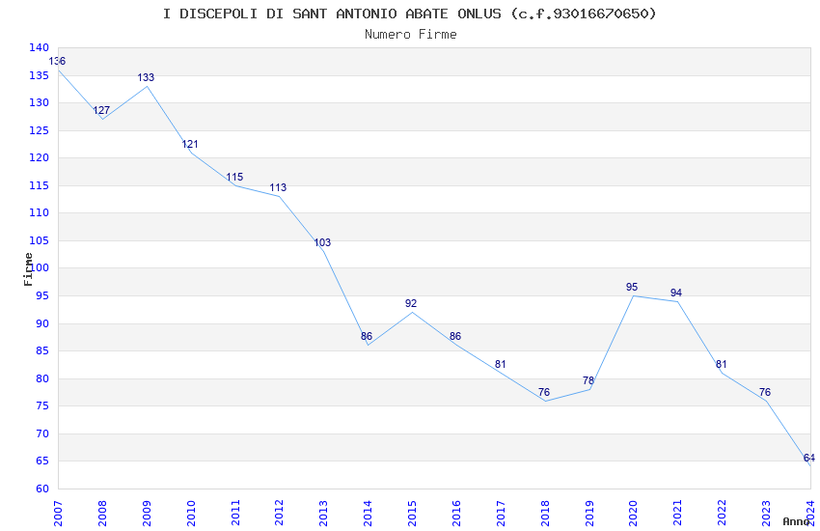Click the data label '136'
Image resolution: width=820 pixels, height=531 pixels.
[x=57, y=61]
